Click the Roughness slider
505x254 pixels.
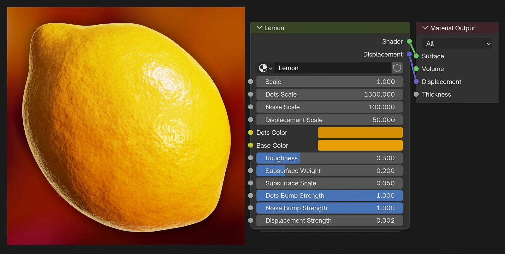tap(330, 158)
